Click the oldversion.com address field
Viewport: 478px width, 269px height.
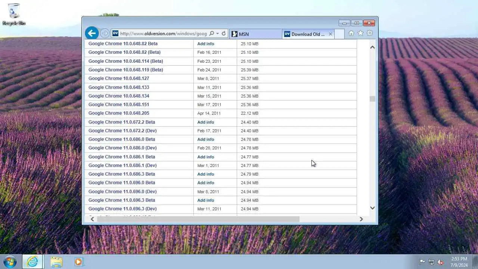coord(163,34)
